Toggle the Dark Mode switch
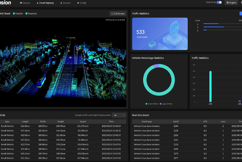This screenshot has width=242, height=162. 219,2
